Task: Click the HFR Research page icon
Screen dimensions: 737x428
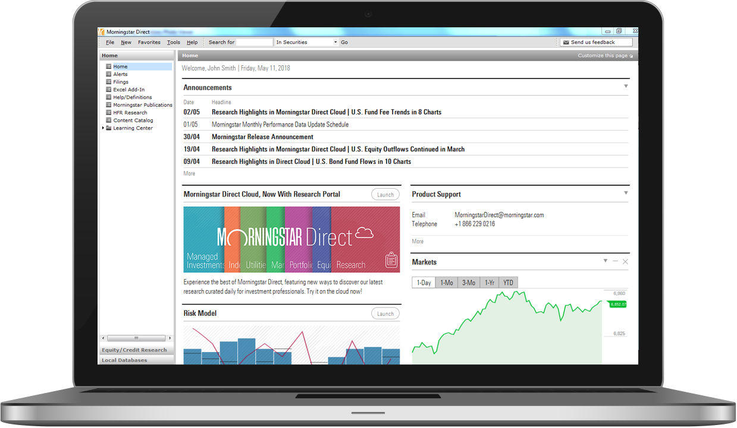Action: [x=108, y=113]
